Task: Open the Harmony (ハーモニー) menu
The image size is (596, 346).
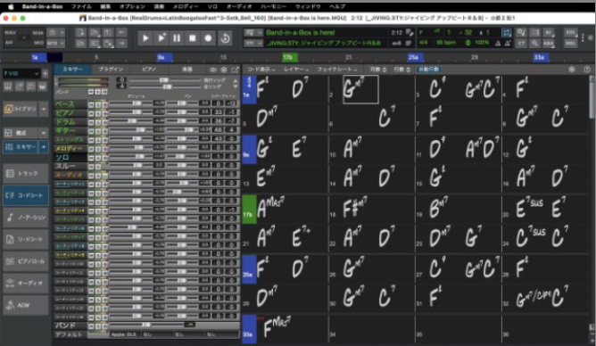Action: point(273,6)
